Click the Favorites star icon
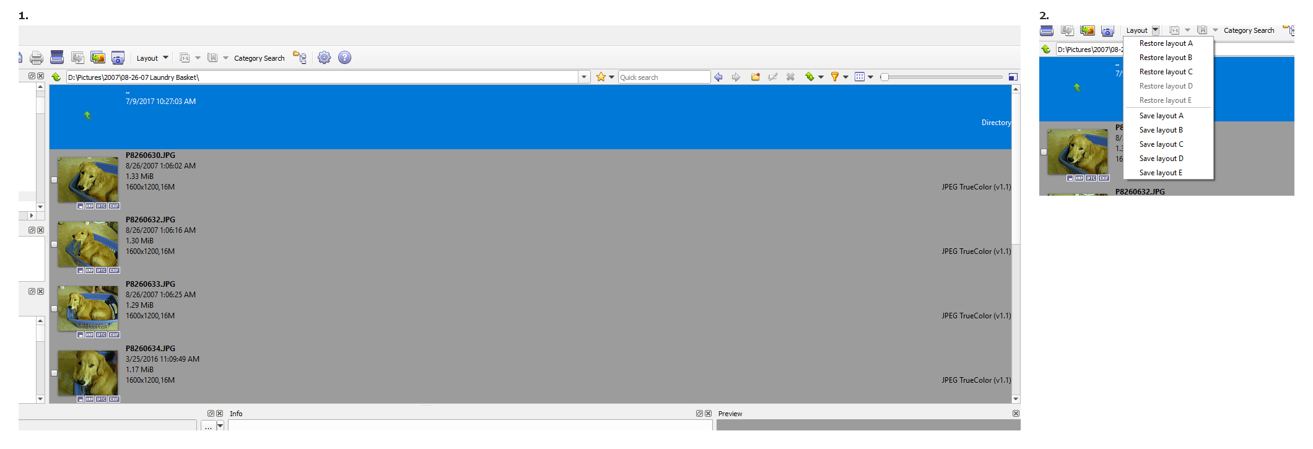Viewport: 1313px width, 449px height. tap(601, 77)
